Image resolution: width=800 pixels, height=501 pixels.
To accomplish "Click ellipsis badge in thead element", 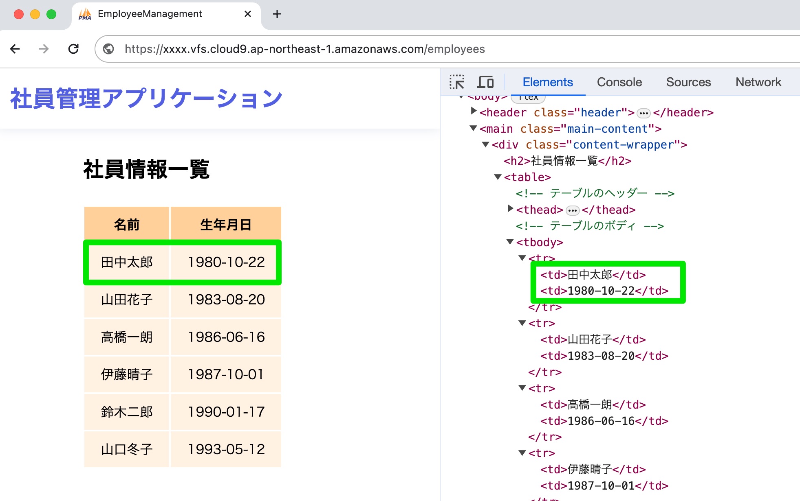I will pyautogui.click(x=572, y=210).
